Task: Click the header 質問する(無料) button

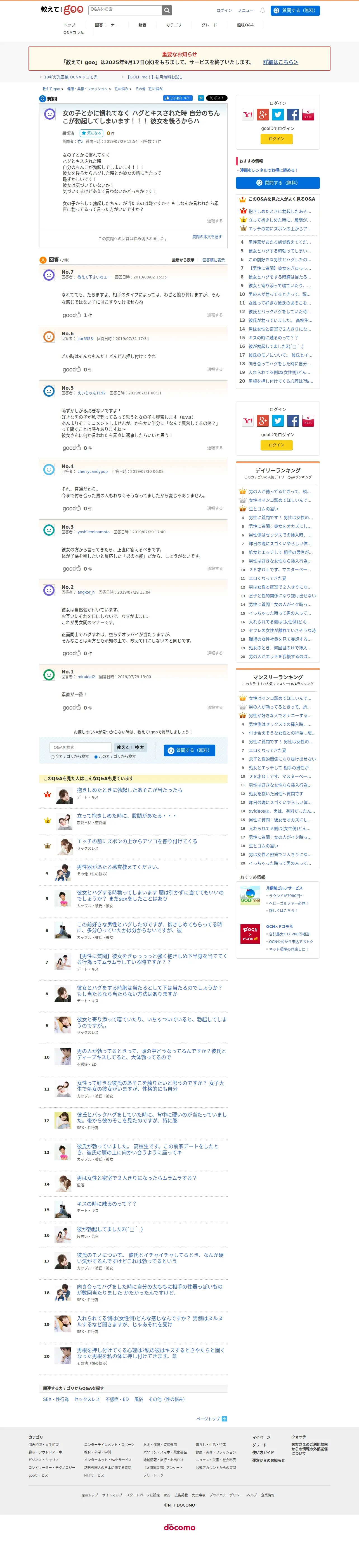Action: [295, 10]
